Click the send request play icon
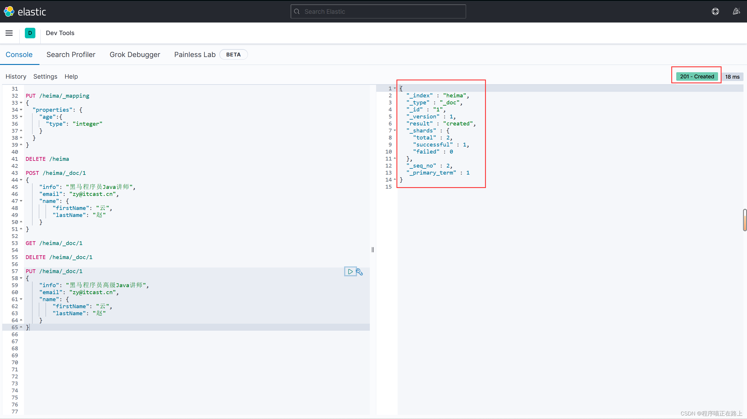This screenshot has width=747, height=419. click(350, 272)
